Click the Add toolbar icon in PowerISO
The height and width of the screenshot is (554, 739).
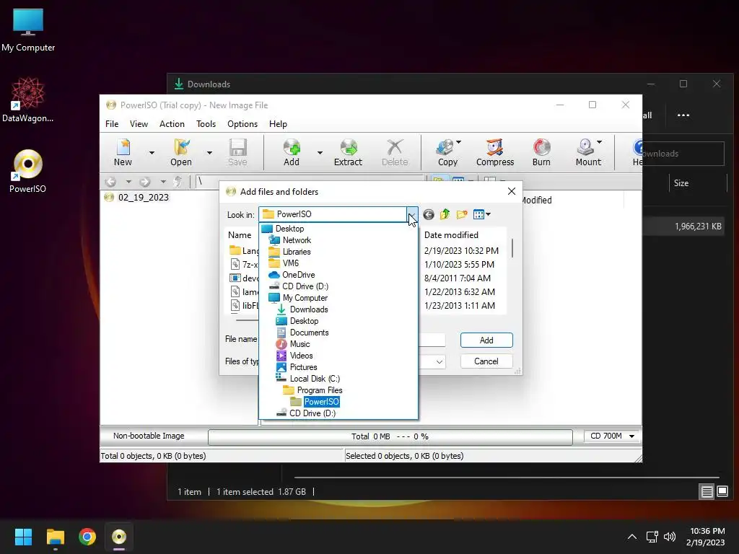coord(292,152)
